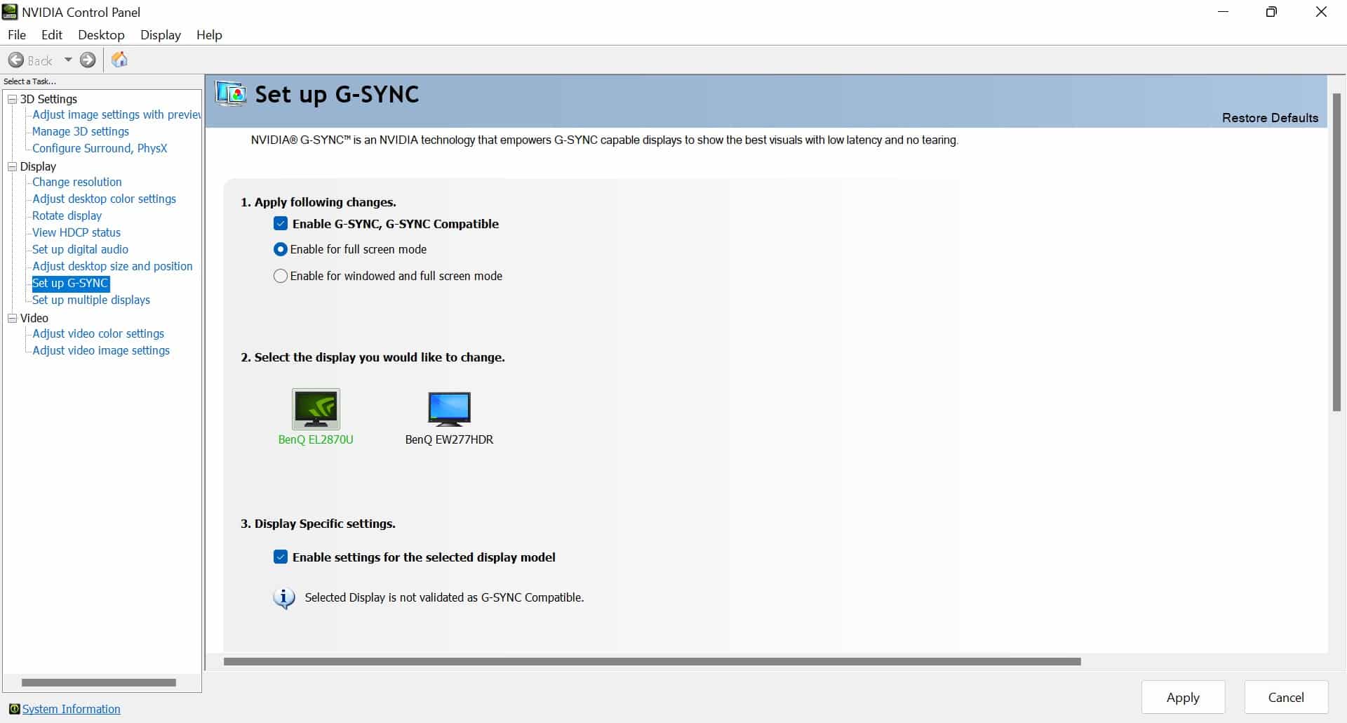Click '3. Display Specific settings.' heading
The height and width of the screenshot is (723, 1347).
click(x=318, y=524)
